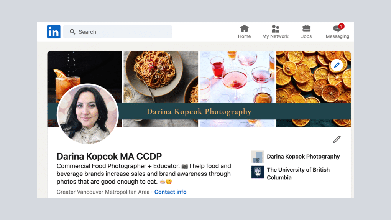Open the Jobs briefcase icon
The width and height of the screenshot is (391, 220).
coord(306,29)
